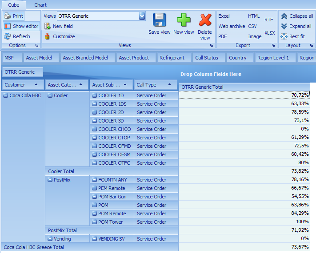Collapse the VENDING SV row

pyautogui.click(x=94, y=239)
